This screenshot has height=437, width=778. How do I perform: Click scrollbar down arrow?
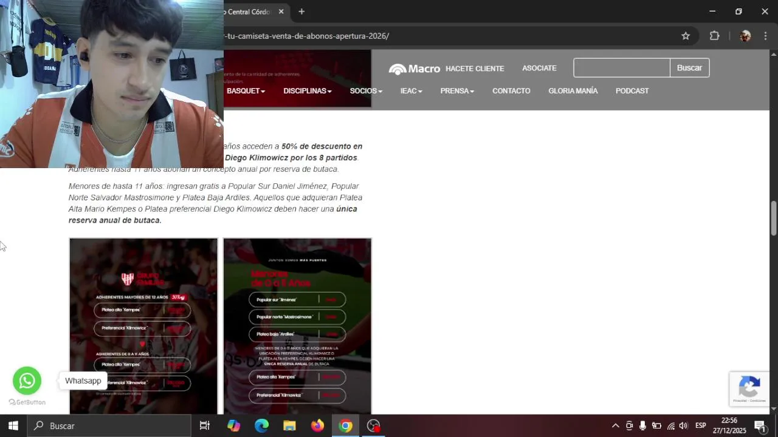(774, 409)
